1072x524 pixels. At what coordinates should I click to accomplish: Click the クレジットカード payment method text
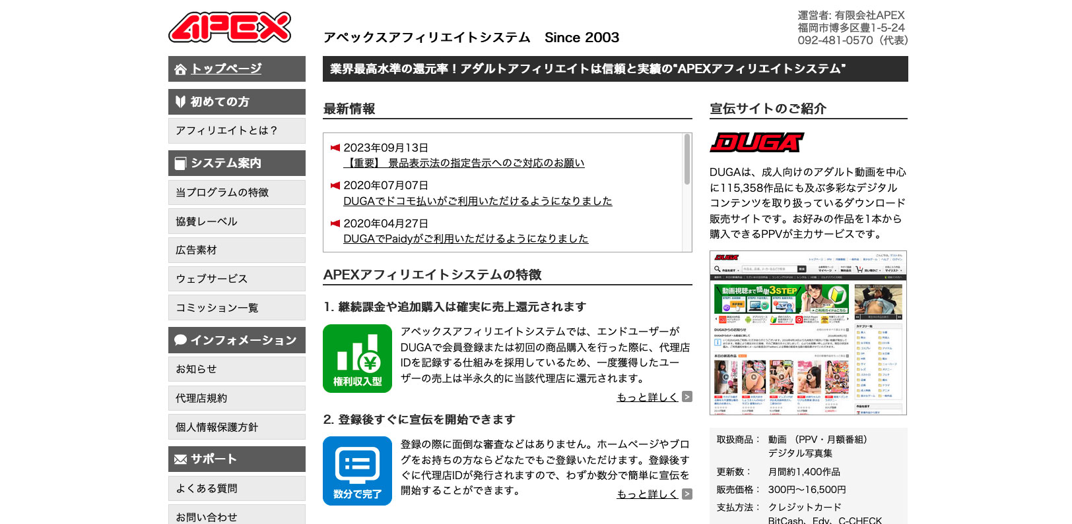click(805, 507)
